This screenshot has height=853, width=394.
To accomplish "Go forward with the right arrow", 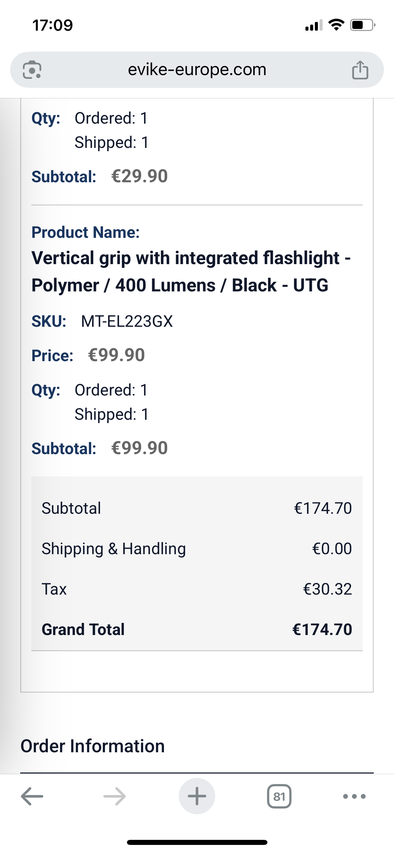I will (x=114, y=796).
